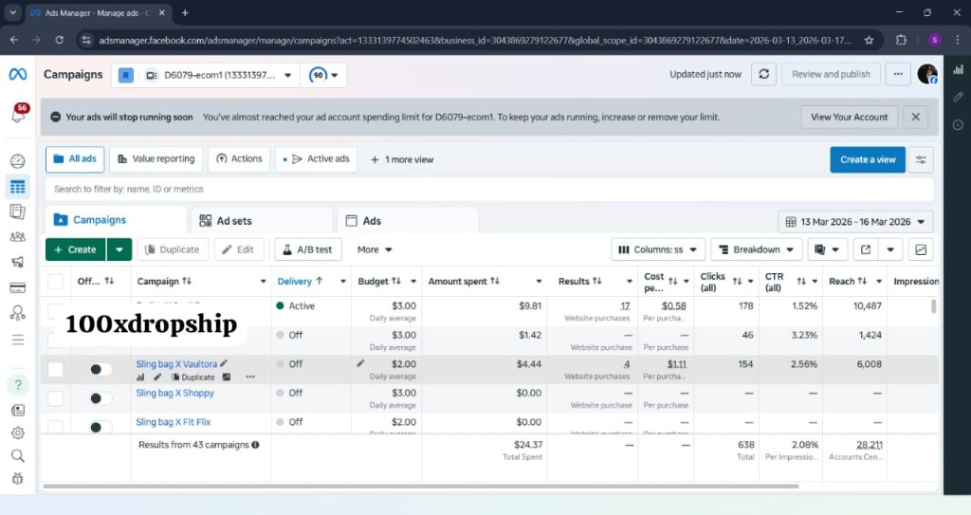Open the Audiences people icon in sidebar
971x515 pixels.
(18, 237)
